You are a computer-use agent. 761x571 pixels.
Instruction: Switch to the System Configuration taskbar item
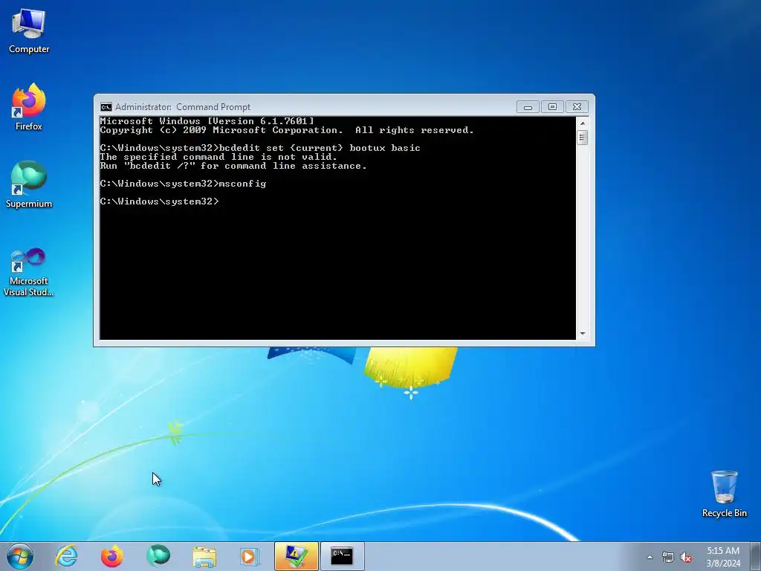296,556
